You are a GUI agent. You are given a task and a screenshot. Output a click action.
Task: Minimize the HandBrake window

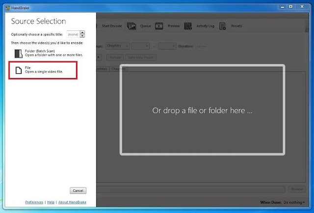pos(283,7)
